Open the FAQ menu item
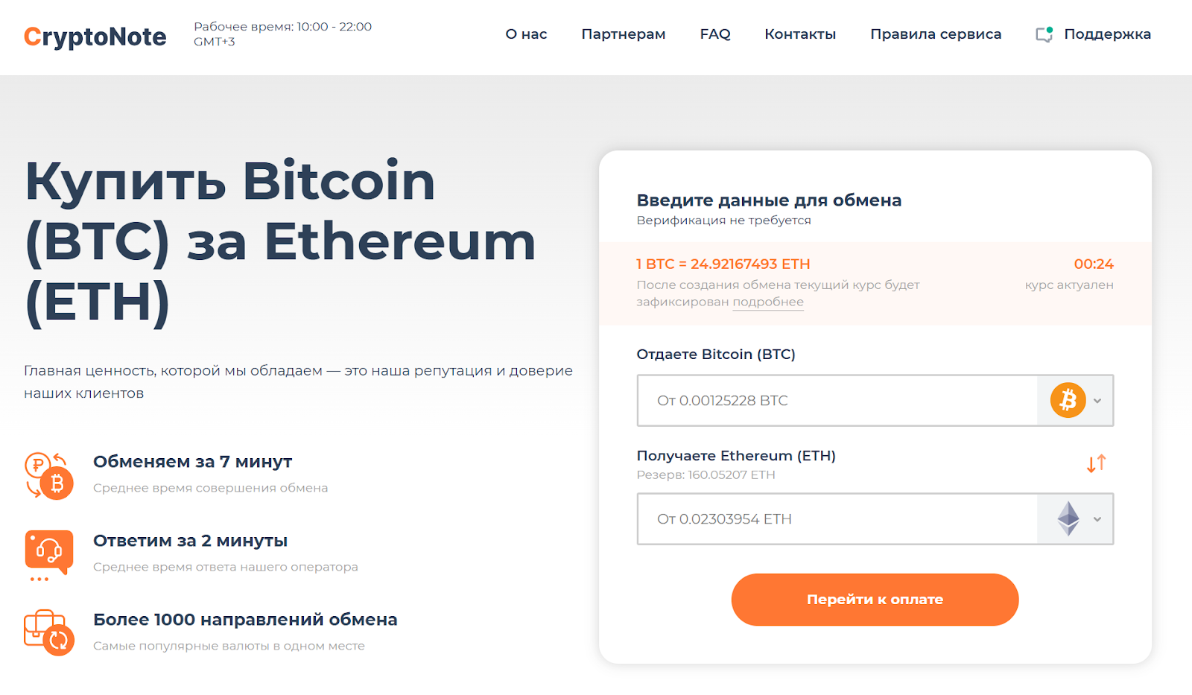Screen dimensions: 1192x695 (x=715, y=34)
